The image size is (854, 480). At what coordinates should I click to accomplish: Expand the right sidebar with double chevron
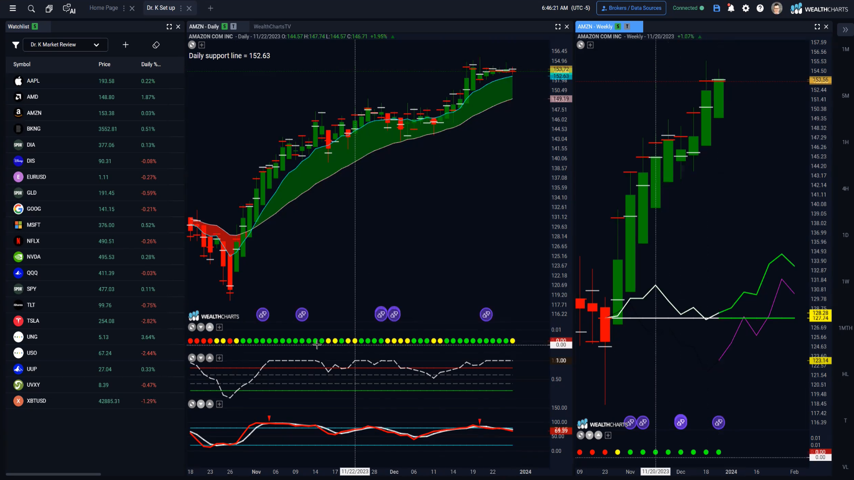coord(845,30)
